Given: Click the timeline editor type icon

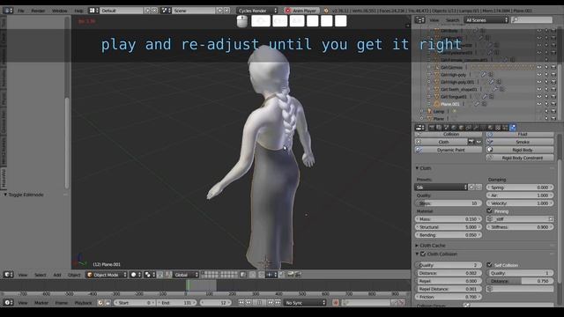Looking at the screenshot, I should 8,303.
